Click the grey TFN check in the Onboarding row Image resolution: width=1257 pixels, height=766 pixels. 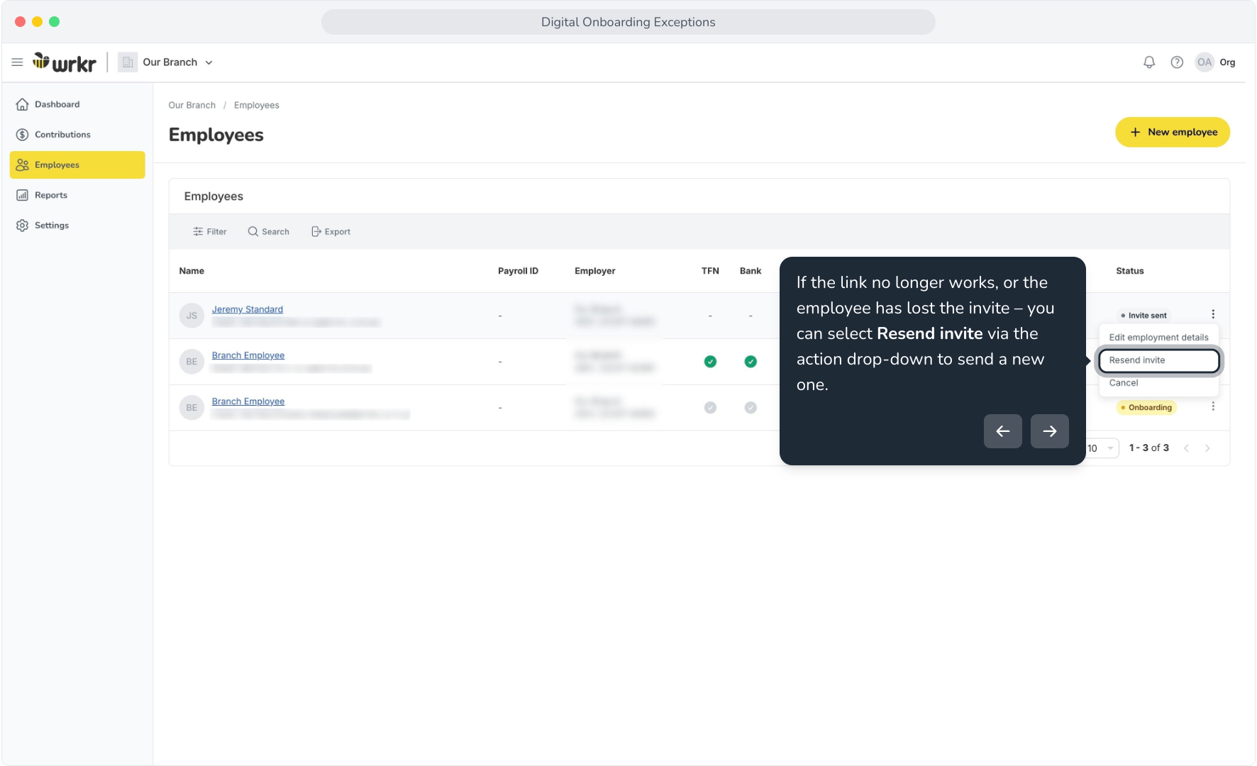[710, 408]
